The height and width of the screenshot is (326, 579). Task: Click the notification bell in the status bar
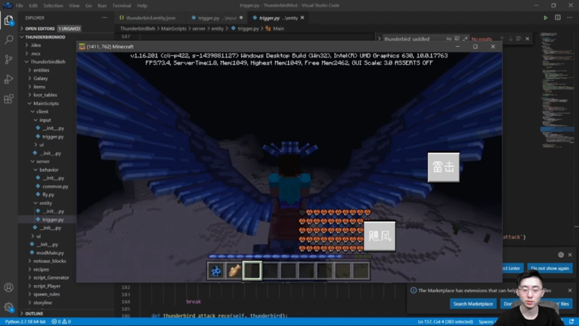pyautogui.click(x=571, y=322)
